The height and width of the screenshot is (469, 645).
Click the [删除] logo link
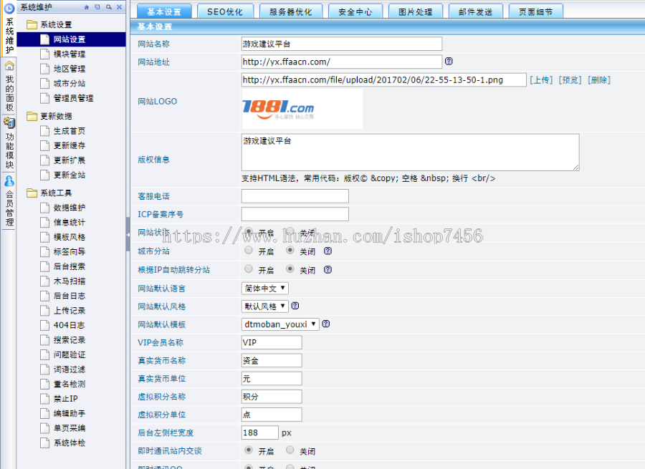click(599, 80)
